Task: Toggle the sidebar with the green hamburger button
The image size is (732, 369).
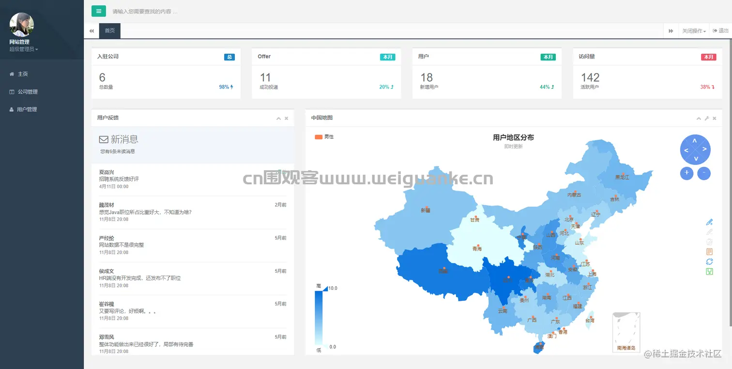Action: pyautogui.click(x=98, y=11)
